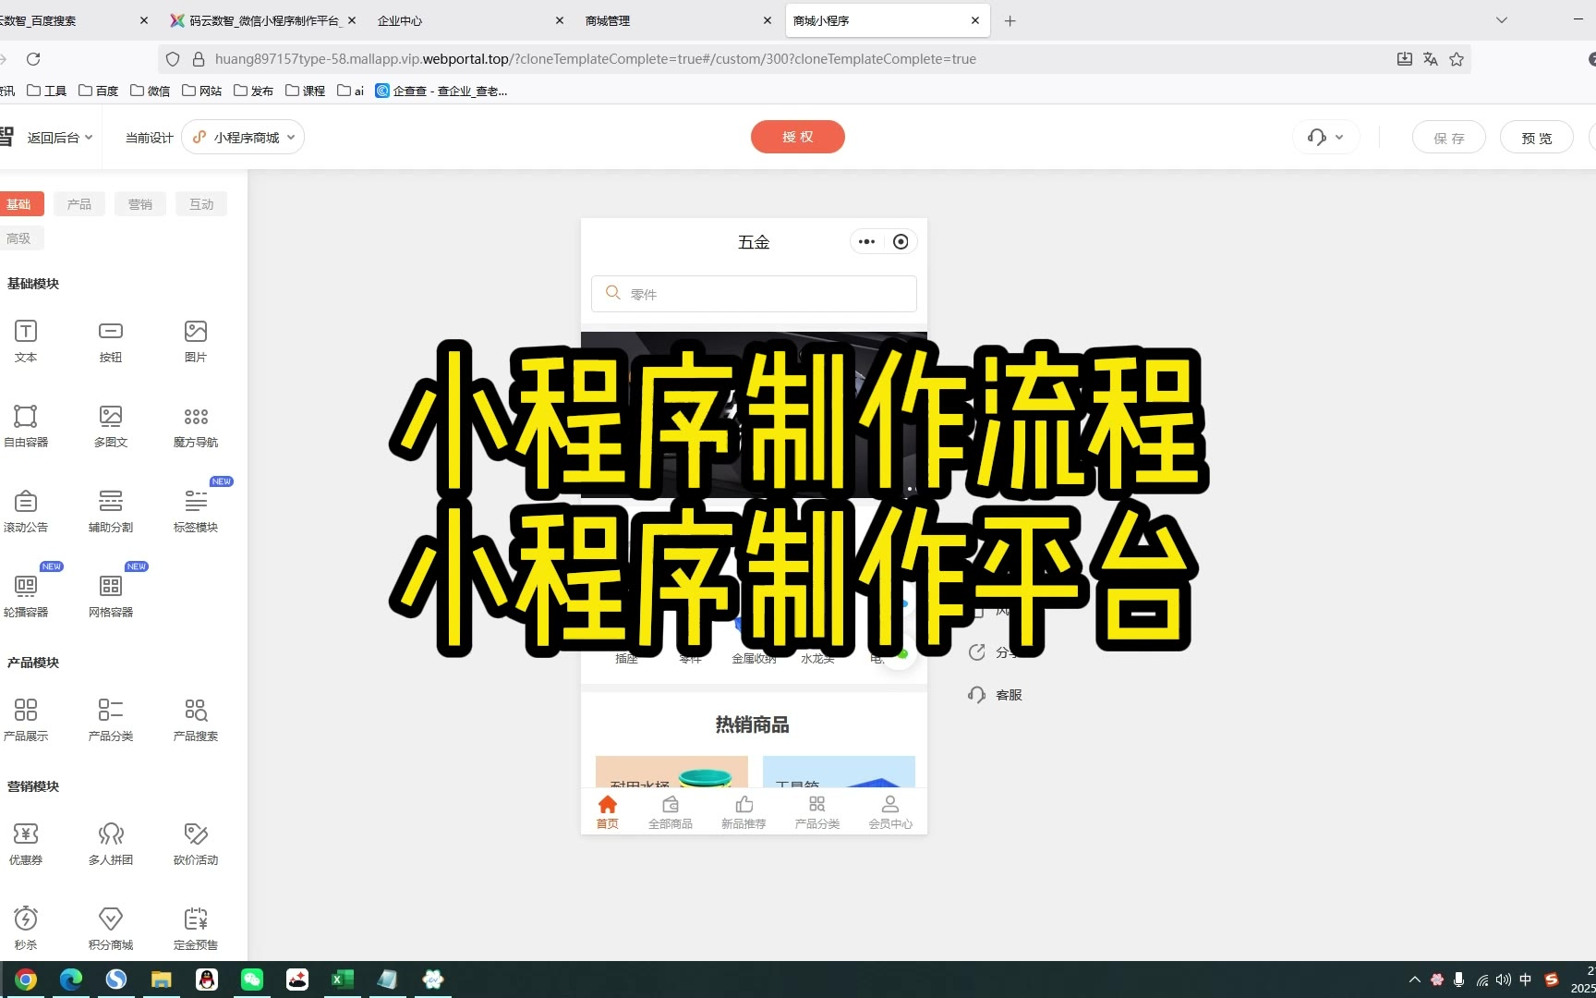Expand the 返回后台 dropdown menu
This screenshot has width=1596, height=998.
(59, 138)
